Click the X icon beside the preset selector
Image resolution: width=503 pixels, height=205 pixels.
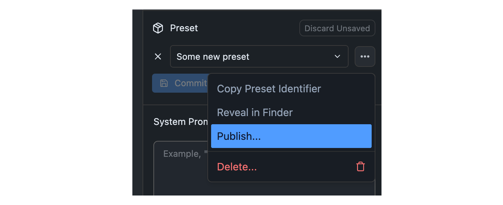(158, 57)
